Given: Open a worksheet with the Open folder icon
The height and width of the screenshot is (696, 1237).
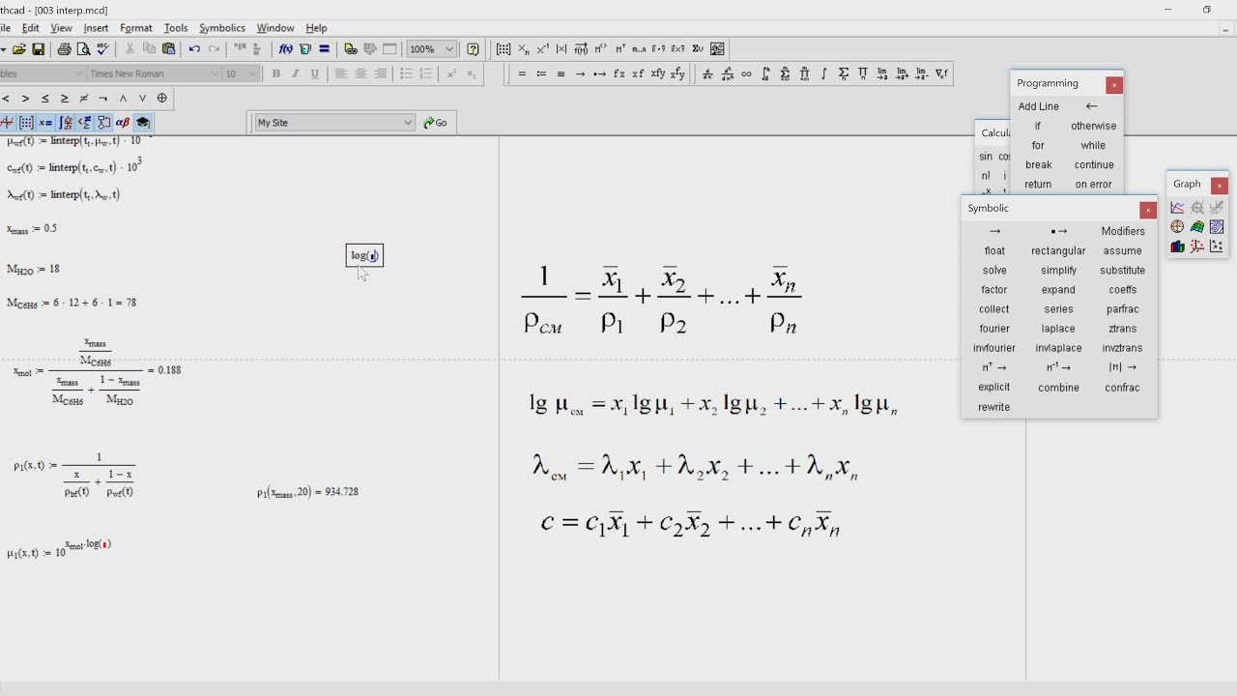Looking at the screenshot, I should click(18, 49).
